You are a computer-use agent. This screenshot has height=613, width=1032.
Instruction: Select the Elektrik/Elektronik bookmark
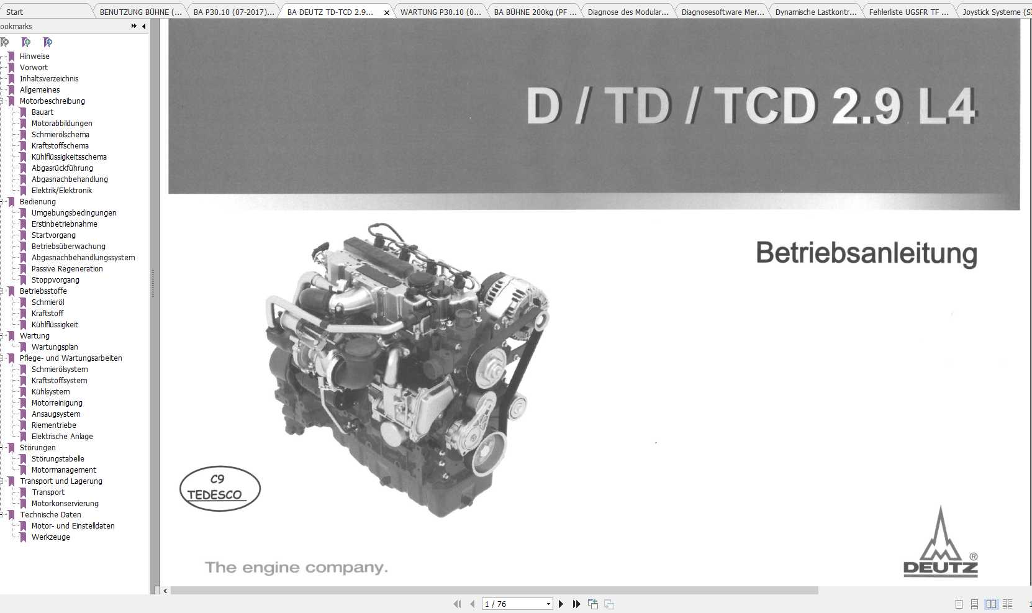point(61,190)
